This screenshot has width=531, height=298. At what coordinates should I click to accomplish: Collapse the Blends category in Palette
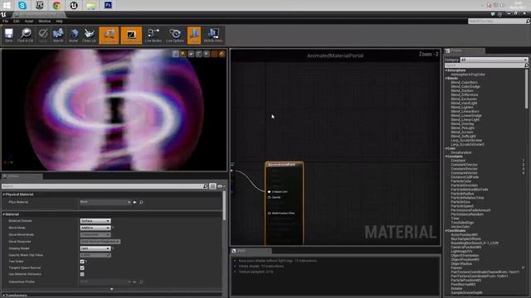point(446,79)
